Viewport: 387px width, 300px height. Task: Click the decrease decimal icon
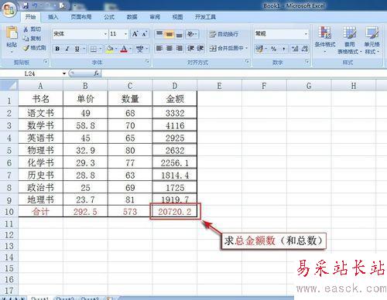coord(305,49)
